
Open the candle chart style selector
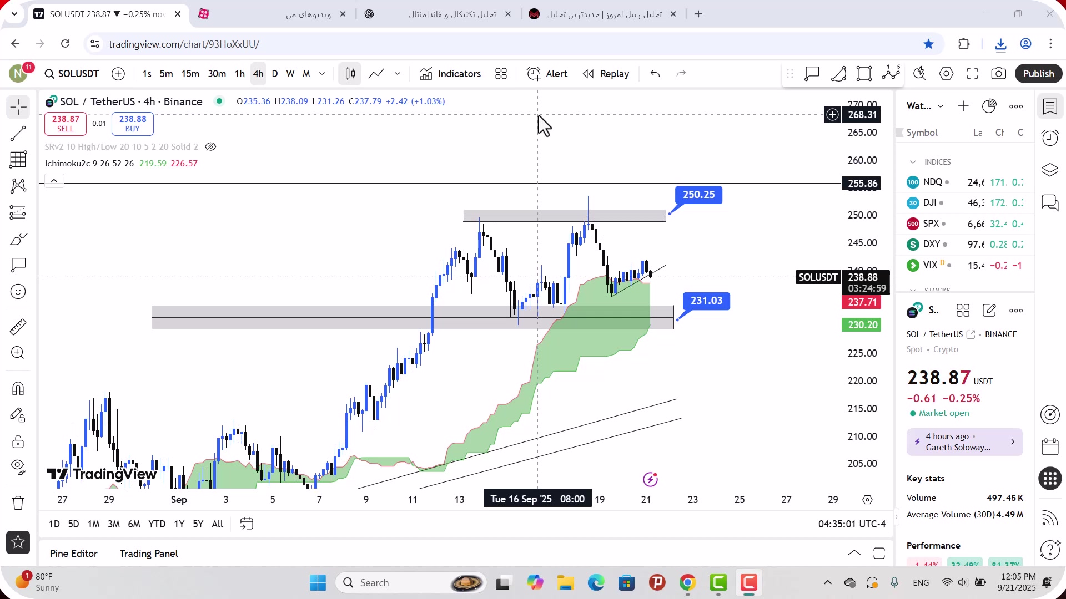(x=350, y=74)
